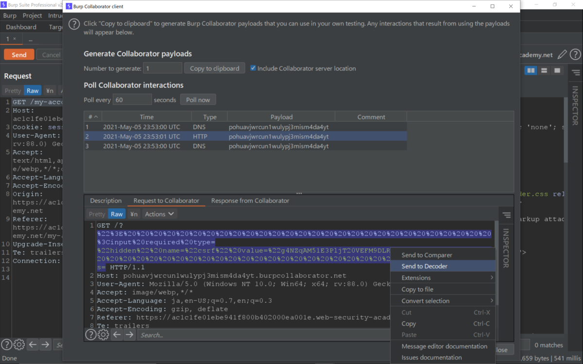Open the Repeater inspector hamburger icon
This screenshot has height=364, width=583.
point(576,73)
